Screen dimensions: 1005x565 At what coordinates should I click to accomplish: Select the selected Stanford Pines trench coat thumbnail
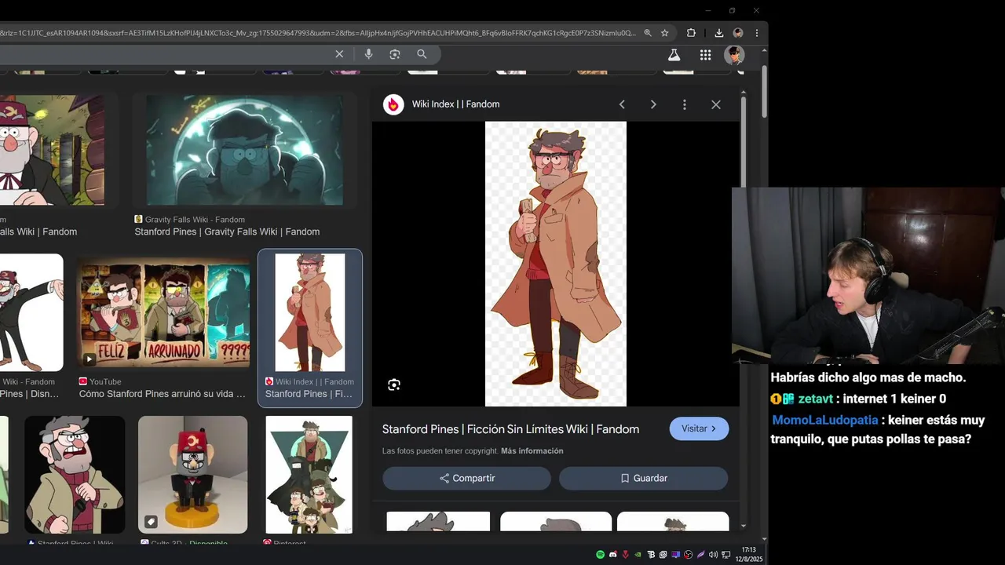click(x=310, y=312)
